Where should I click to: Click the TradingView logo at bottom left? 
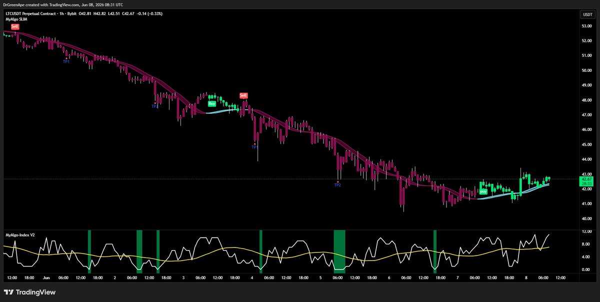point(29,292)
